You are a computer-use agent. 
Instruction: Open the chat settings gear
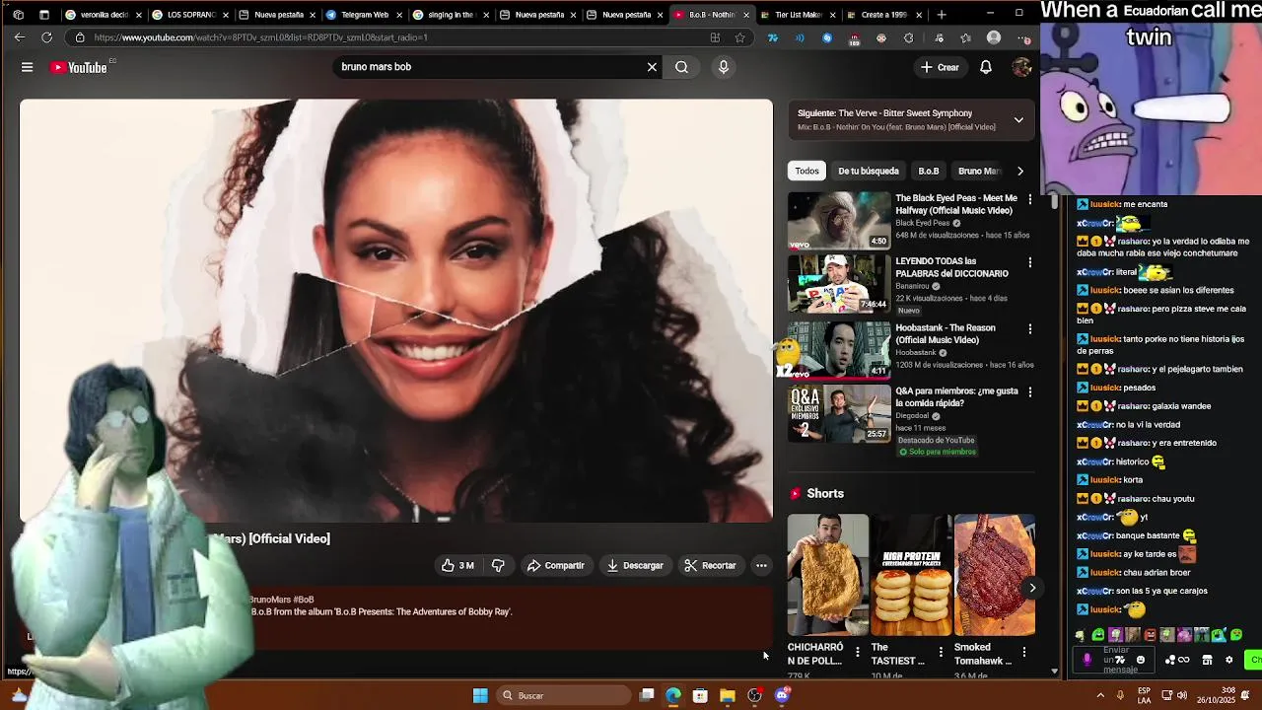point(1228,660)
